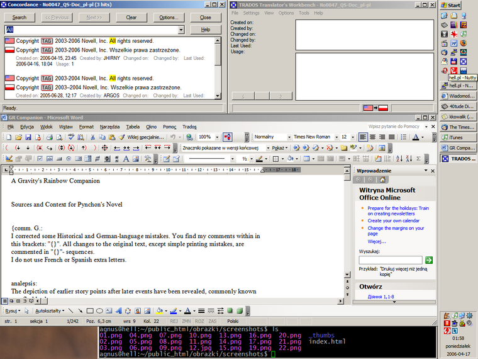
Task: Select the Arrow drawing tool
Action: [x=80, y=311]
